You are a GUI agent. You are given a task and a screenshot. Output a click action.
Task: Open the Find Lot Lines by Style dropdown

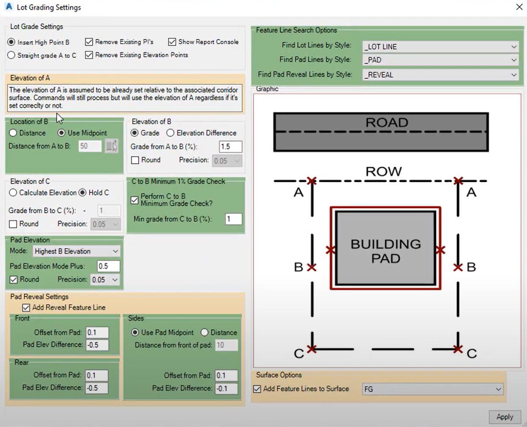pyautogui.click(x=441, y=47)
